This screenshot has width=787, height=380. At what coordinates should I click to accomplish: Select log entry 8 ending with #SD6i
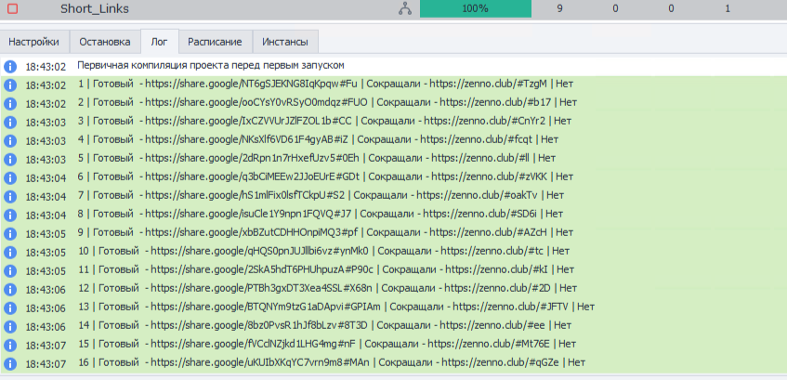pyautogui.click(x=321, y=214)
